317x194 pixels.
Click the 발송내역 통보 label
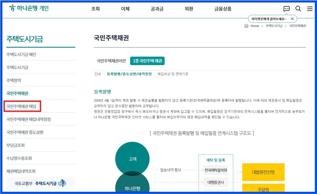tap(171, 170)
